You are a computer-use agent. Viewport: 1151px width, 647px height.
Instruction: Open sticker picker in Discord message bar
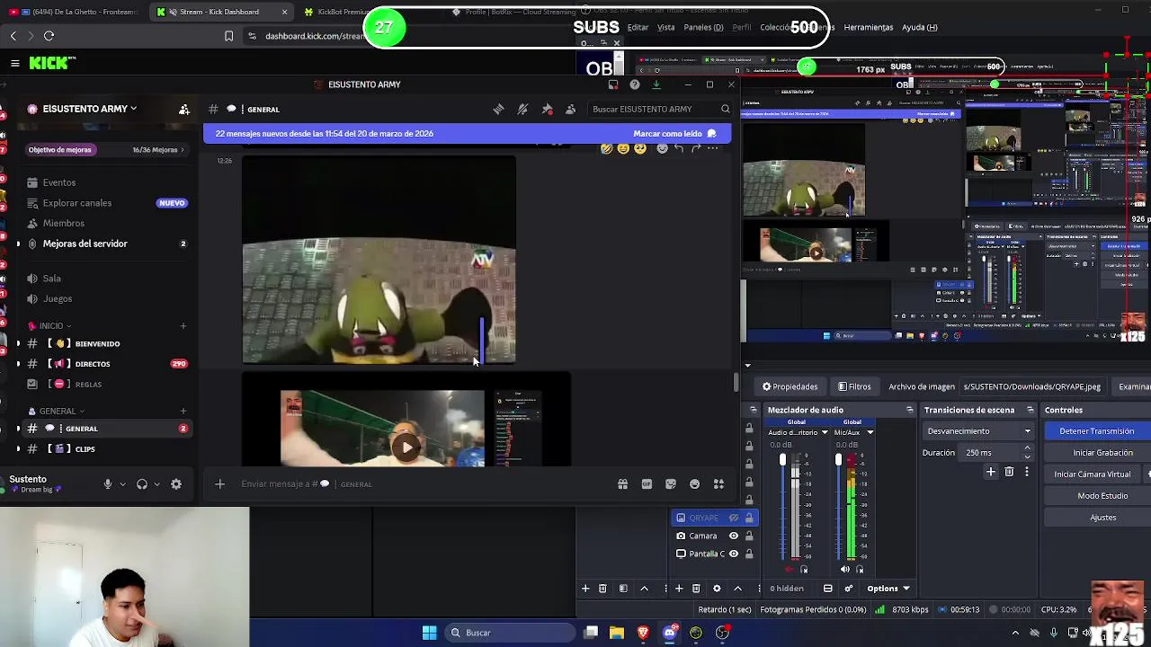point(671,483)
